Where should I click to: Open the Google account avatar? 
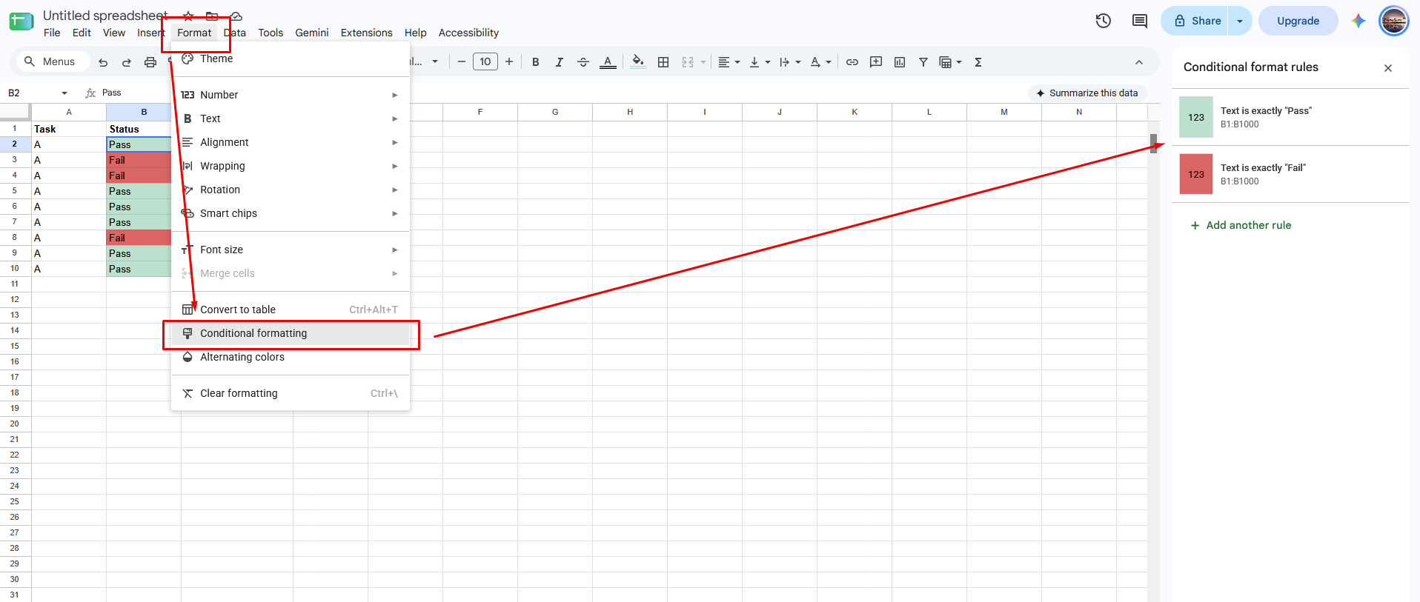1393,21
